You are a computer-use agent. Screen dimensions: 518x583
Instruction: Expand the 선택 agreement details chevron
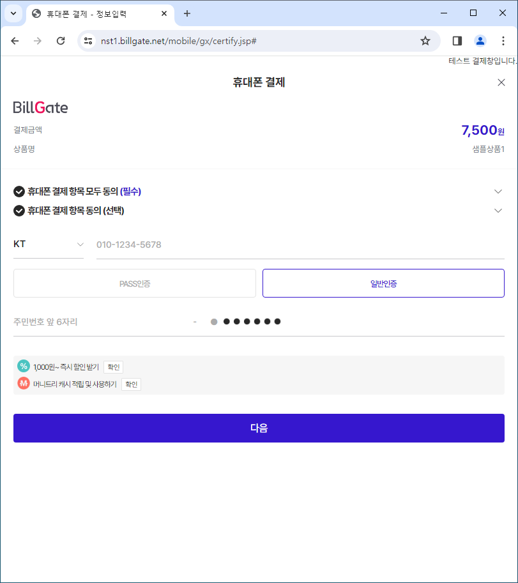[498, 211]
